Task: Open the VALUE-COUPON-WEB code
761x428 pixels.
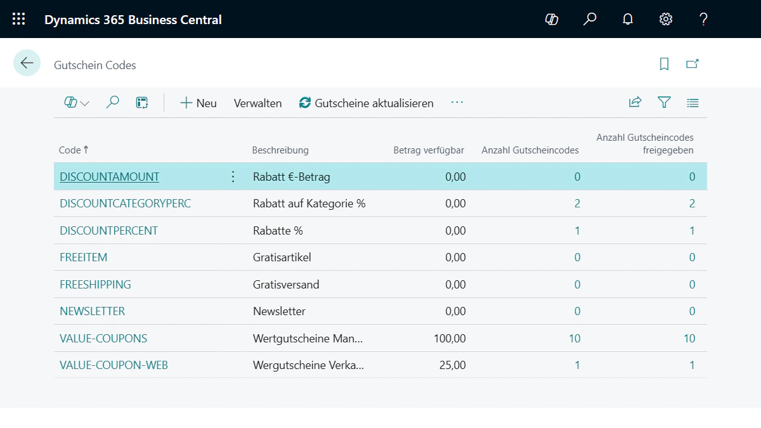Action: point(114,365)
